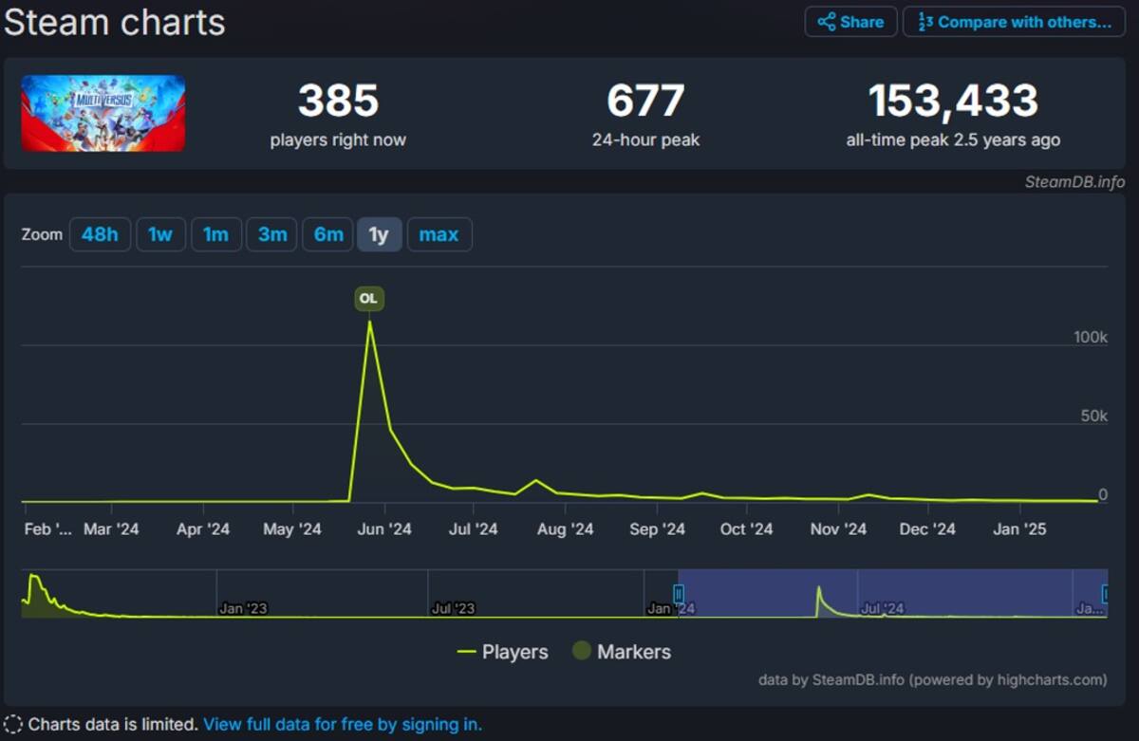This screenshot has height=741, width=1139.
Task: Click the right navigator range handle
Action: coord(1105,594)
